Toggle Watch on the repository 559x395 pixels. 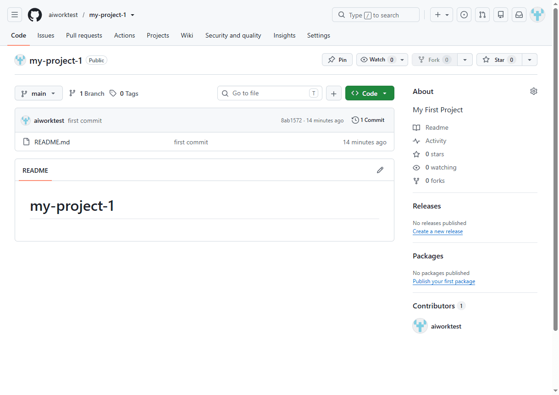coord(377,60)
